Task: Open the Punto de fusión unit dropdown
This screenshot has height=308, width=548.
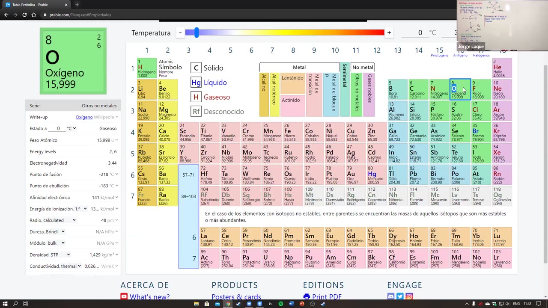Action: click(x=114, y=175)
